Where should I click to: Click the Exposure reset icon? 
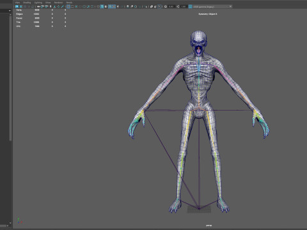166,6
